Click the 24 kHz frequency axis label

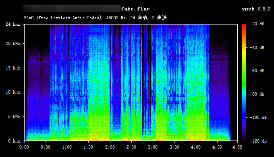pyautogui.click(x=13, y=24)
